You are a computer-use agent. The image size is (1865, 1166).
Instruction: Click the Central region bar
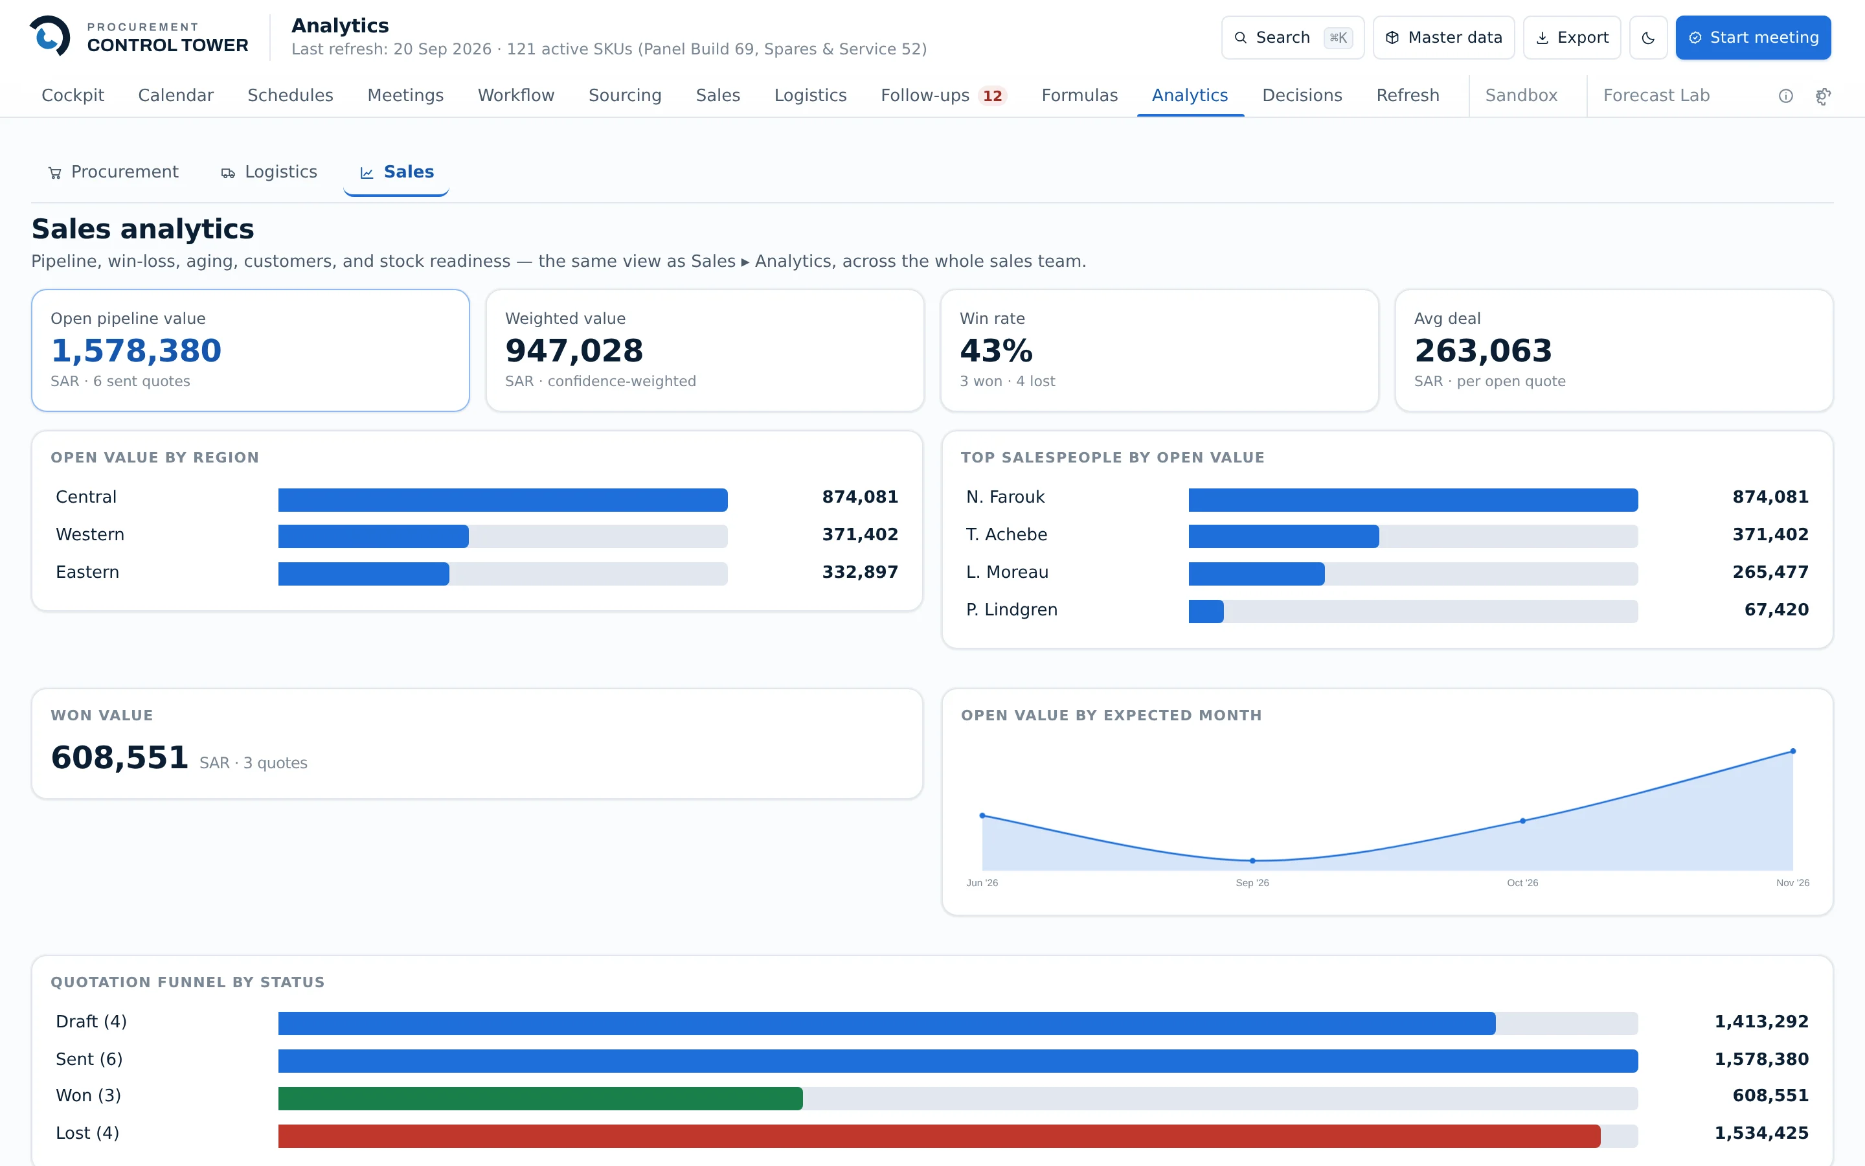[503, 499]
